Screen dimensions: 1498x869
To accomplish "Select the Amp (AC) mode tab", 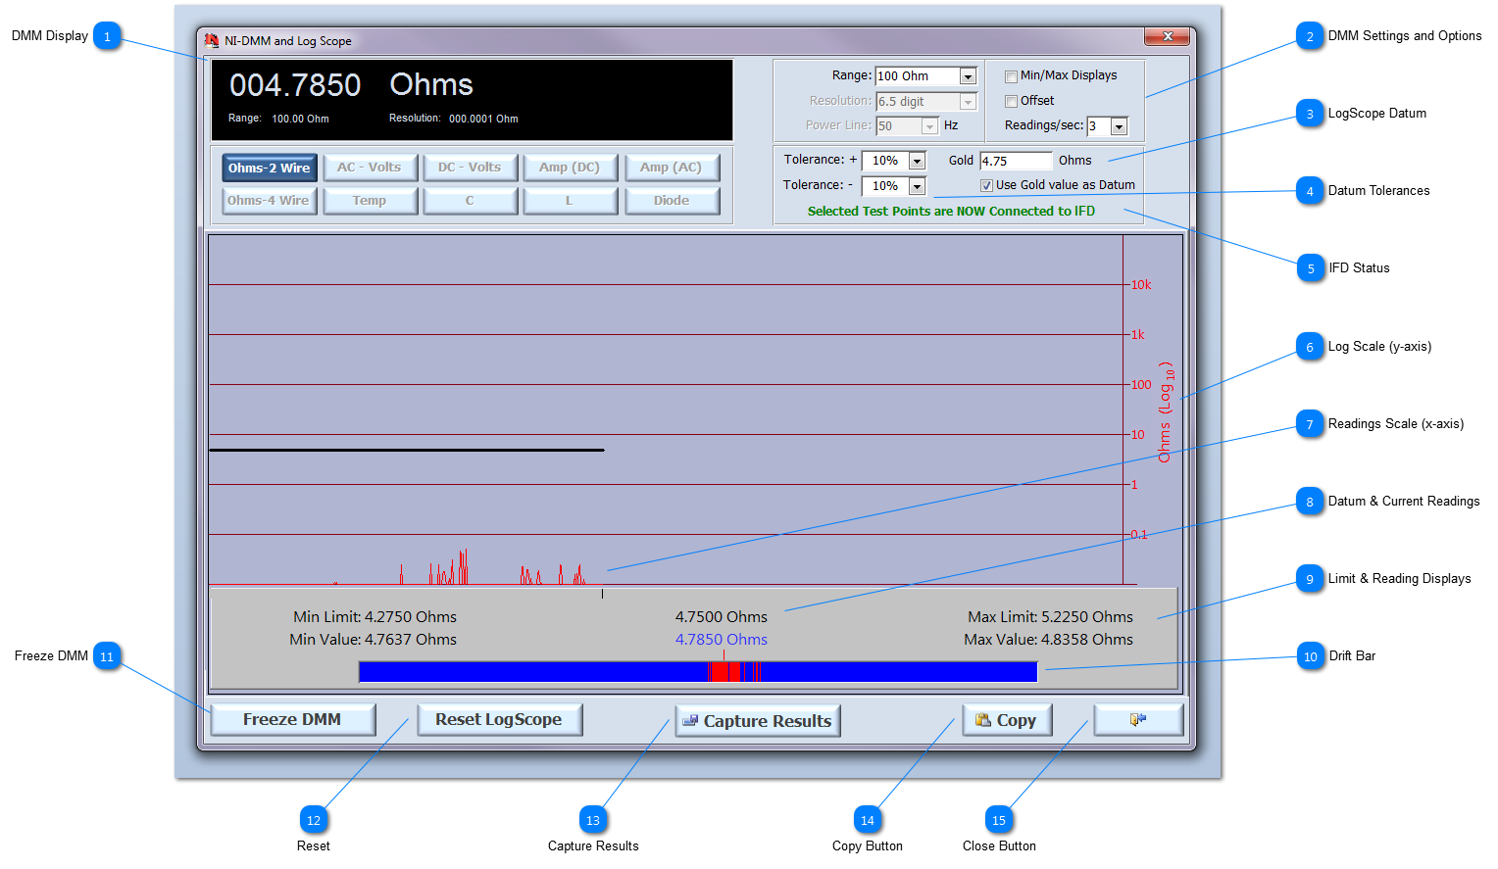I will 673,167.
